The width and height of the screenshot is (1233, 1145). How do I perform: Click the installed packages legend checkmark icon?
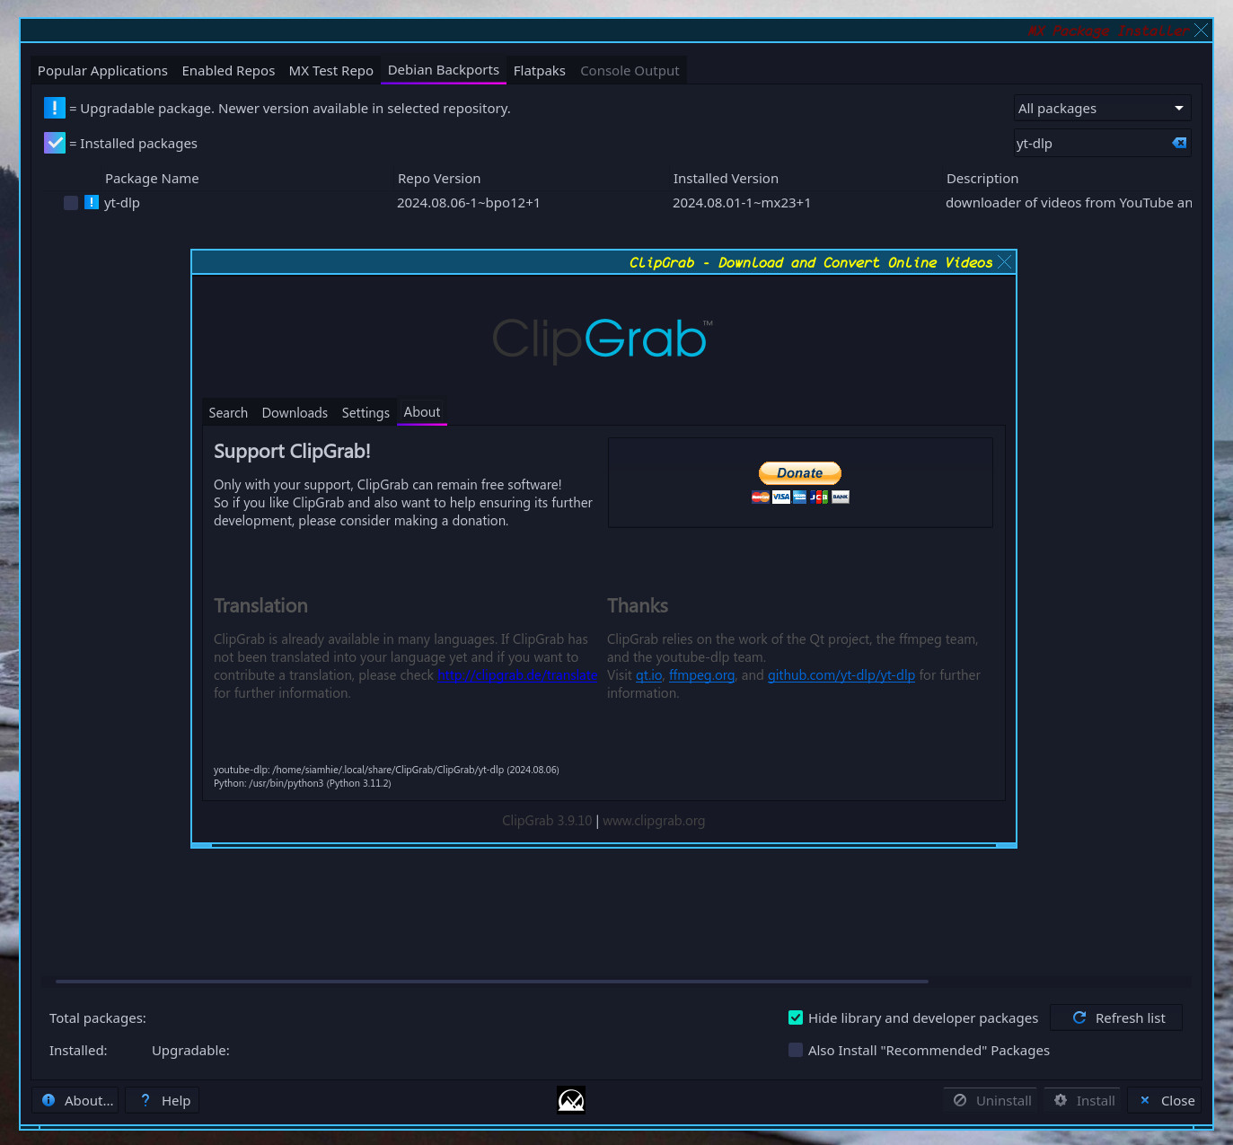[x=55, y=143]
